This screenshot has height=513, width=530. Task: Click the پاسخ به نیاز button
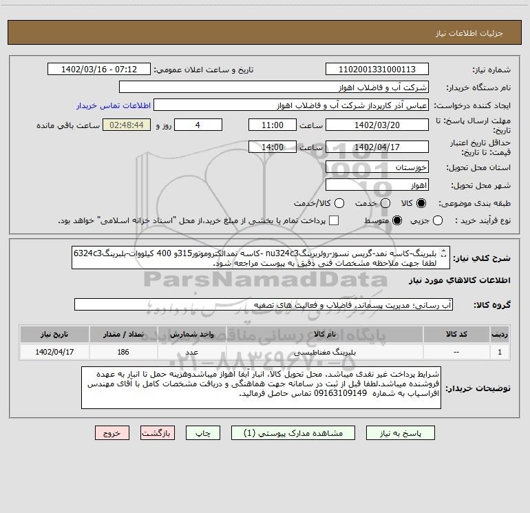tap(400, 433)
